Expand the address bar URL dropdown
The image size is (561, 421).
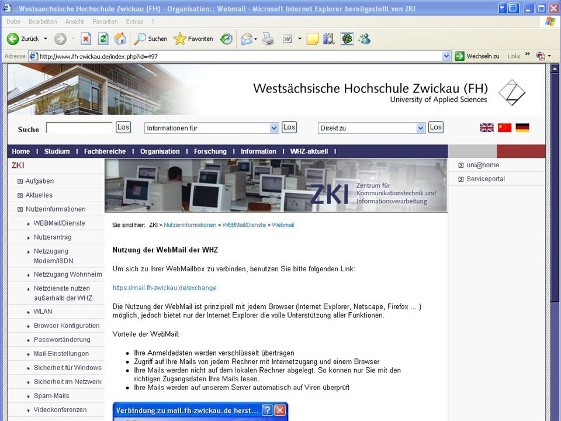click(446, 56)
